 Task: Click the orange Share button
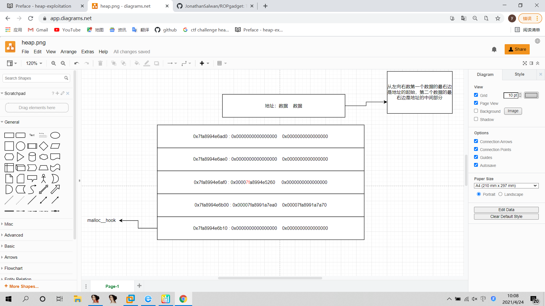coord(517,49)
